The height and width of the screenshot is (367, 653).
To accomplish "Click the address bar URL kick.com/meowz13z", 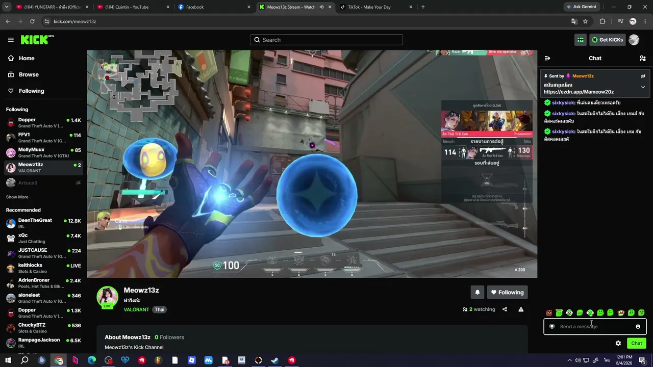I will 75,21.
